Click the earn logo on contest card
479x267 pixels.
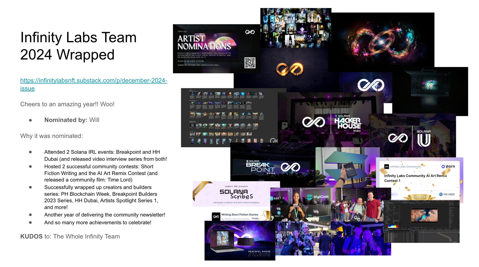tap(448, 166)
